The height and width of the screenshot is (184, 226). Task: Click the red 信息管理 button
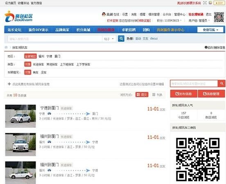click(211, 94)
